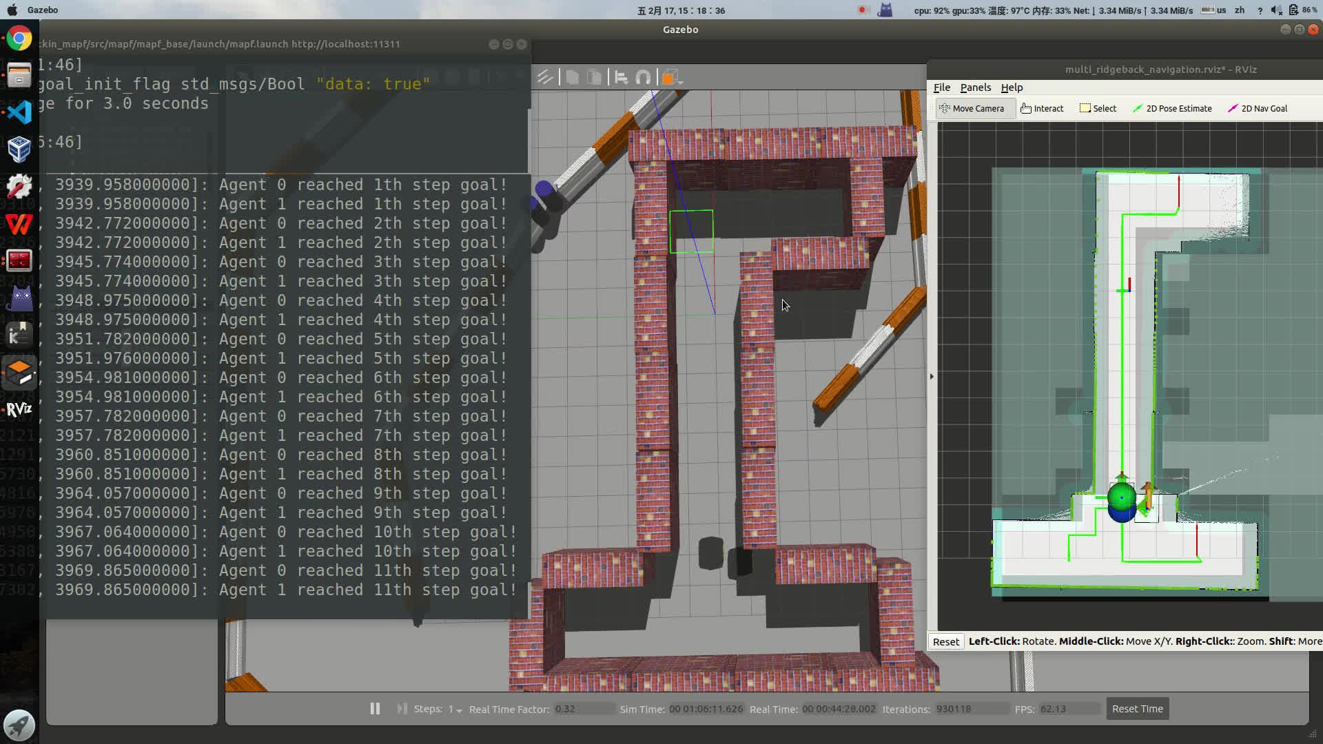Open the RViz Panels menu

pyautogui.click(x=975, y=87)
